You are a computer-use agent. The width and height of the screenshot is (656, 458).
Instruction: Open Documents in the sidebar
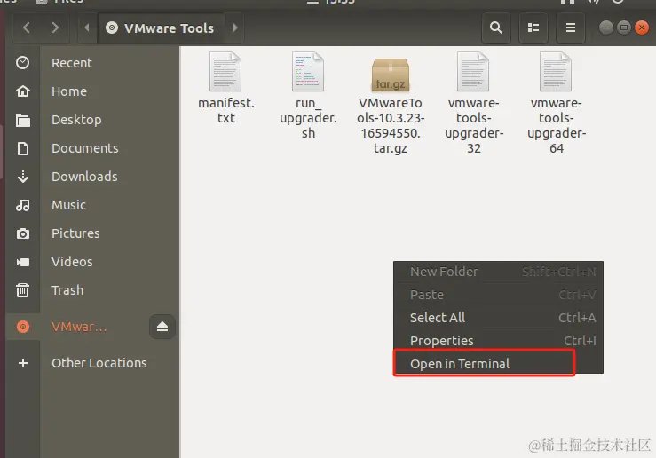pos(85,148)
